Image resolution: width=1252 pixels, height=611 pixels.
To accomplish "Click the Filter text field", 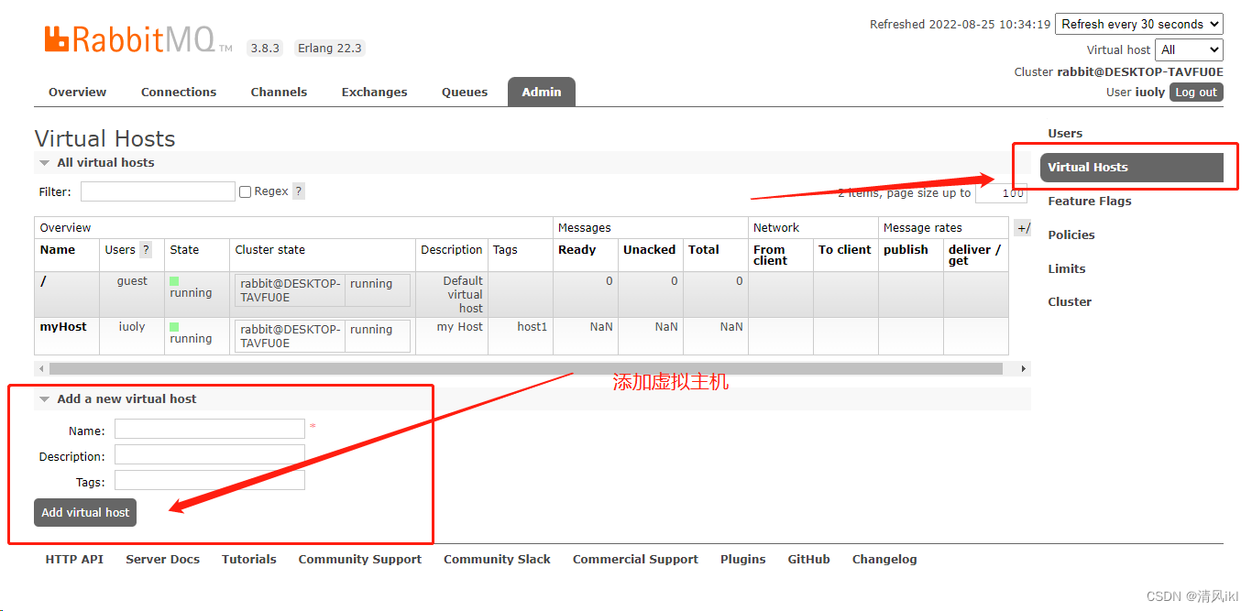I will (158, 191).
